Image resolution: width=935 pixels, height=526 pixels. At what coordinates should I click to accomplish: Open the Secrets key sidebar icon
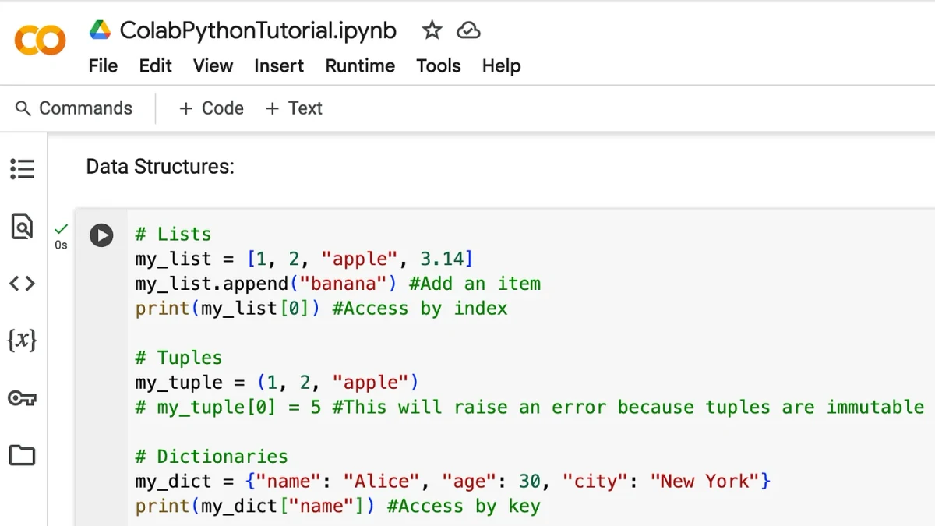point(22,398)
